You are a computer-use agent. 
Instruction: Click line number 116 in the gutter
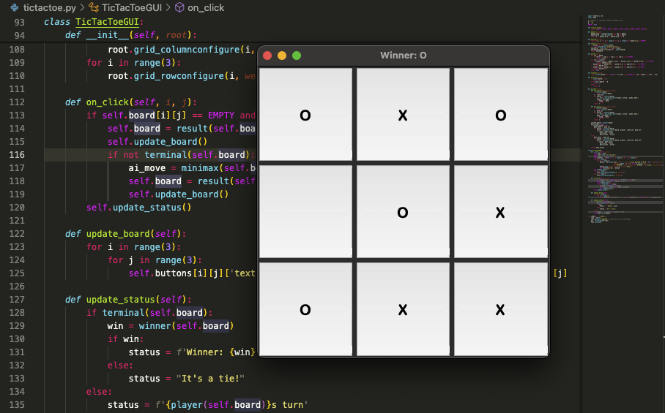(x=18, y=155)
